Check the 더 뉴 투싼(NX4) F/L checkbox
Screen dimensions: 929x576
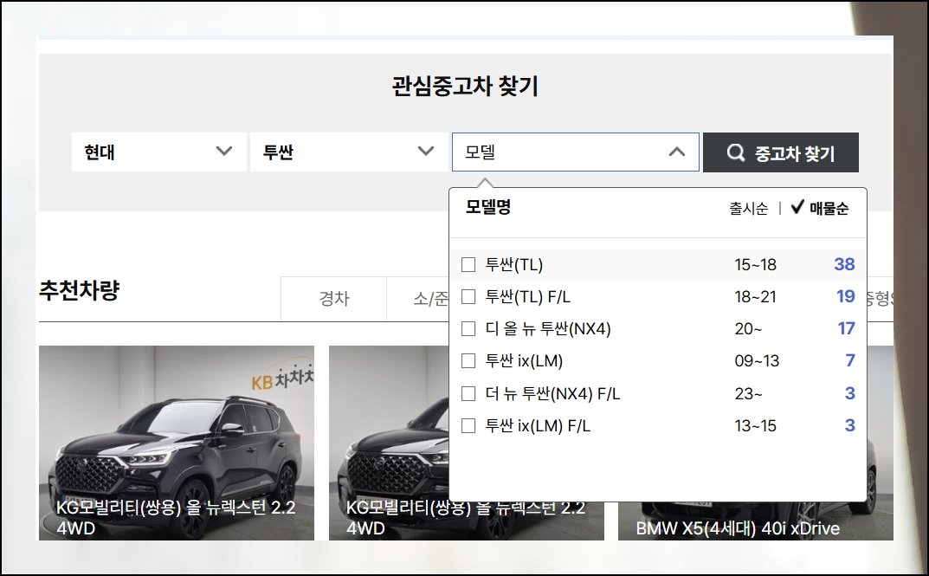(x=468, y=393)
